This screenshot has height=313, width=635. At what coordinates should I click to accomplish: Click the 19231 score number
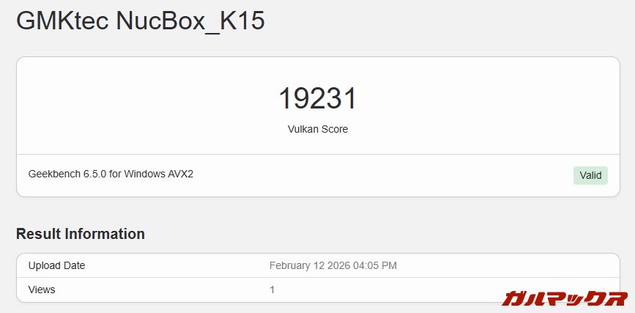coord(317,99)
